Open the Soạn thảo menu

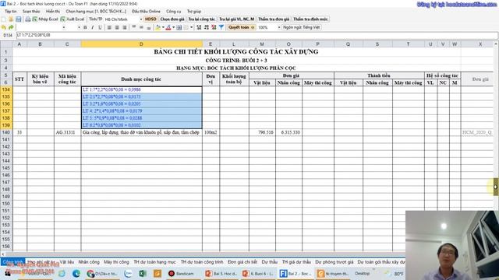[31, 12]
